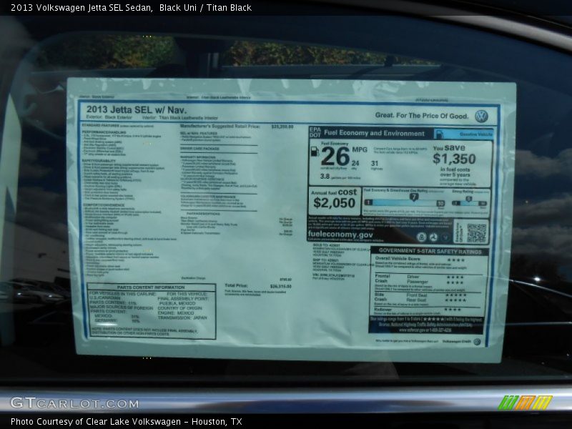Click the QR code on the fuel label
This screenshot has width=572, height=429.
click(477, 233)
